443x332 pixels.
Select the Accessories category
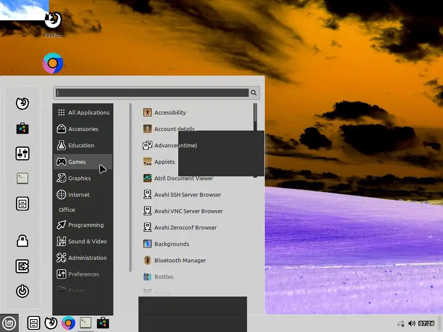tap(83, 129)
